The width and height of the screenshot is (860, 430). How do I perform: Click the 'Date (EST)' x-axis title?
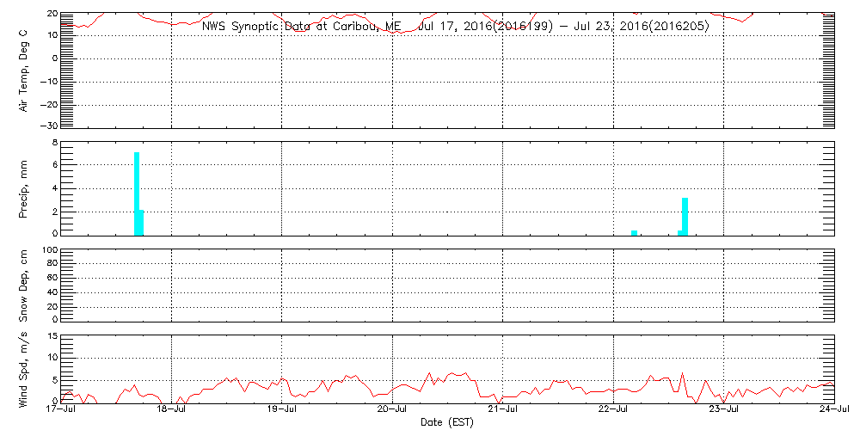pyautogui.click(x=447, y=422)
